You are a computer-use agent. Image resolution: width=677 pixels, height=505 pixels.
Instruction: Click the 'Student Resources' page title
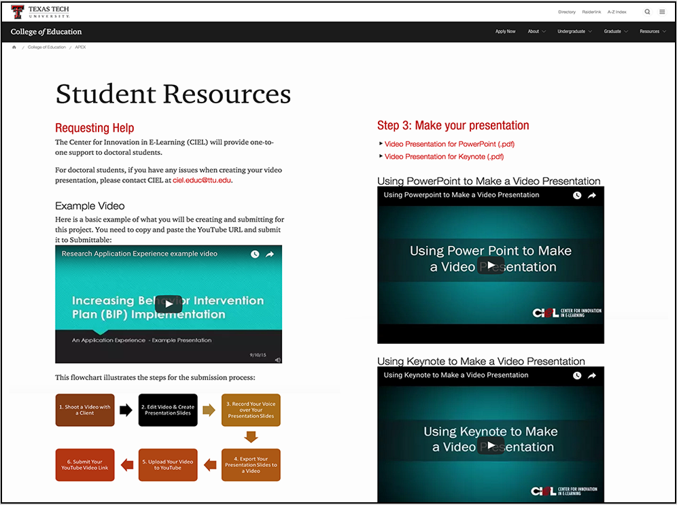pos(173,94)
